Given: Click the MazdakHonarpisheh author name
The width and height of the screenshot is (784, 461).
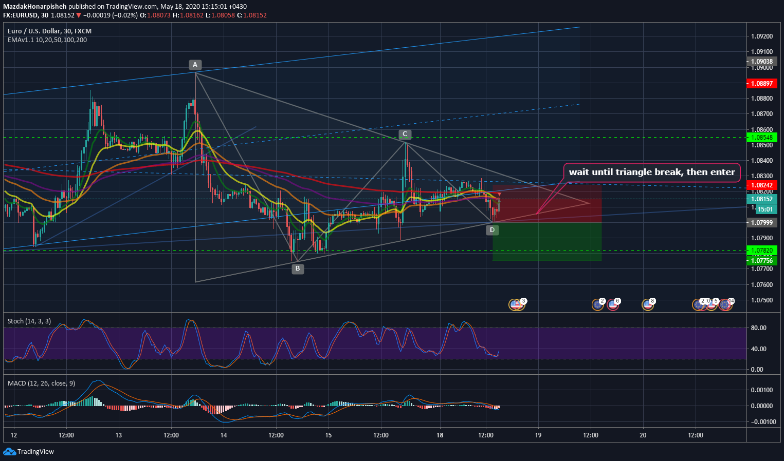Looking at the screenshot, I should tap(35, 7).
